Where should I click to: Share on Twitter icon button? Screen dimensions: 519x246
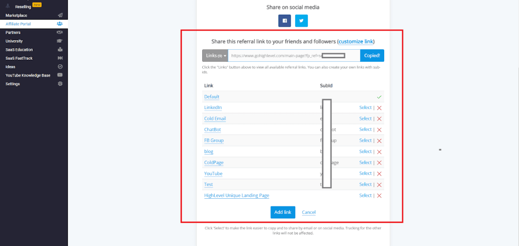tap(301, 21)
